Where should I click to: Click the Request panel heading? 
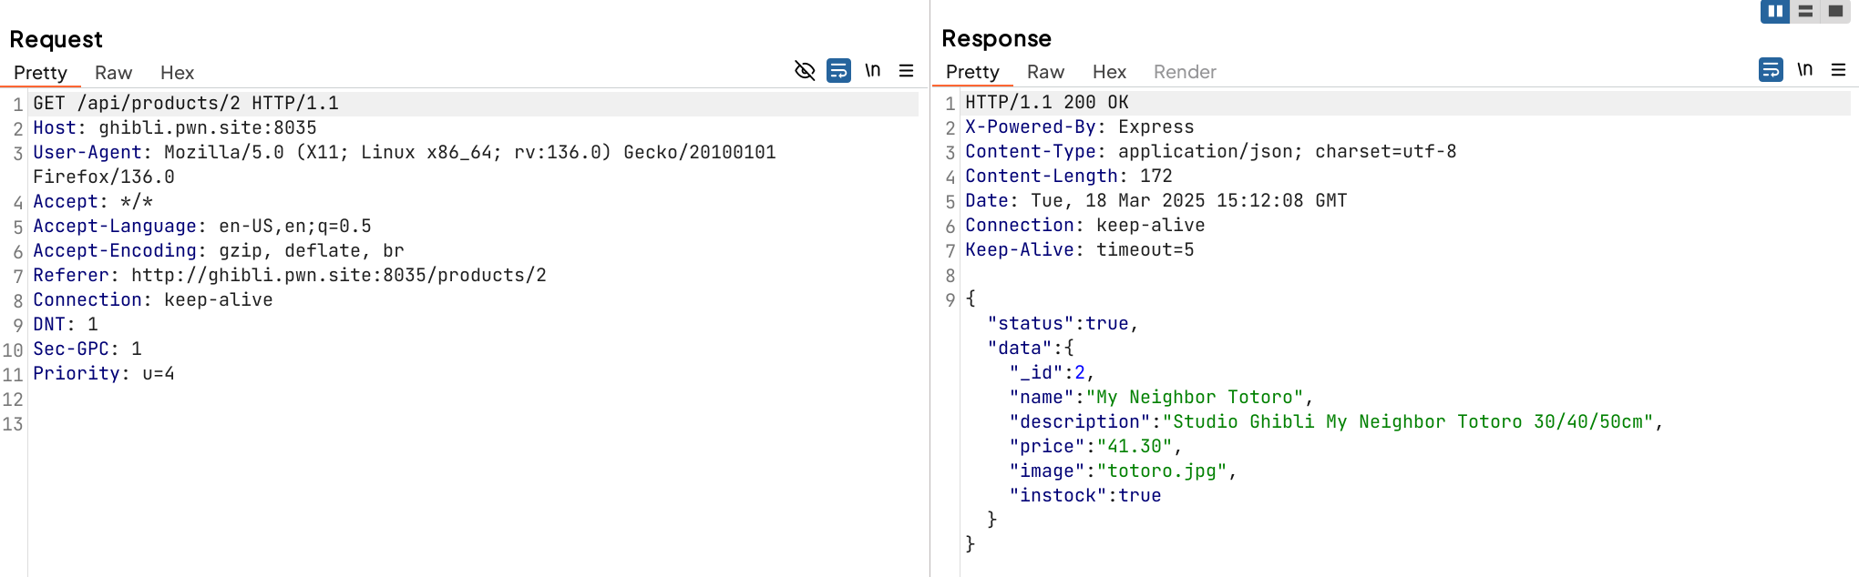click(56, 39)
